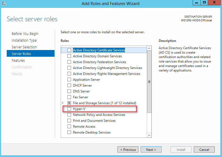
Task: Tick the Active Directory Domain Services checkbox
Action: tap(69, 56)
